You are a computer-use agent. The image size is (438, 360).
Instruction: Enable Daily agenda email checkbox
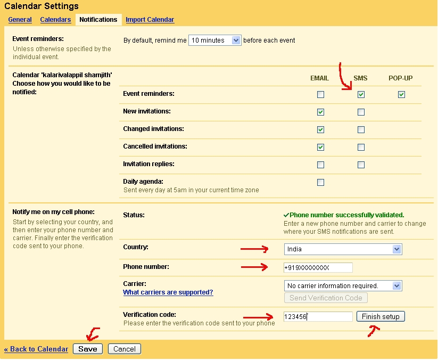(321, 183)
